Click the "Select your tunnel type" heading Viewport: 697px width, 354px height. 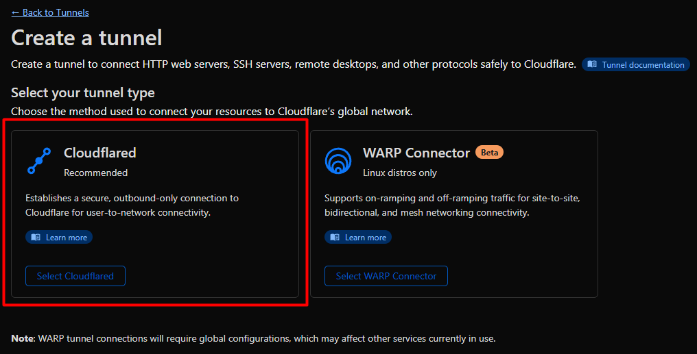83,92
